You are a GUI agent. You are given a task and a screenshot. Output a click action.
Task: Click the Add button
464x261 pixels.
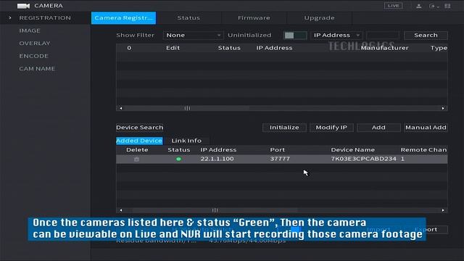[378, 128]
